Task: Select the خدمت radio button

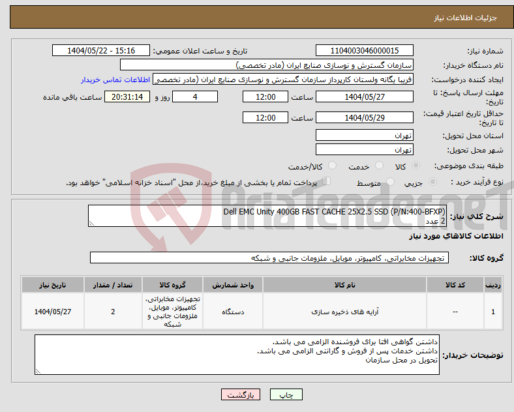Action: tap(379, 166)
